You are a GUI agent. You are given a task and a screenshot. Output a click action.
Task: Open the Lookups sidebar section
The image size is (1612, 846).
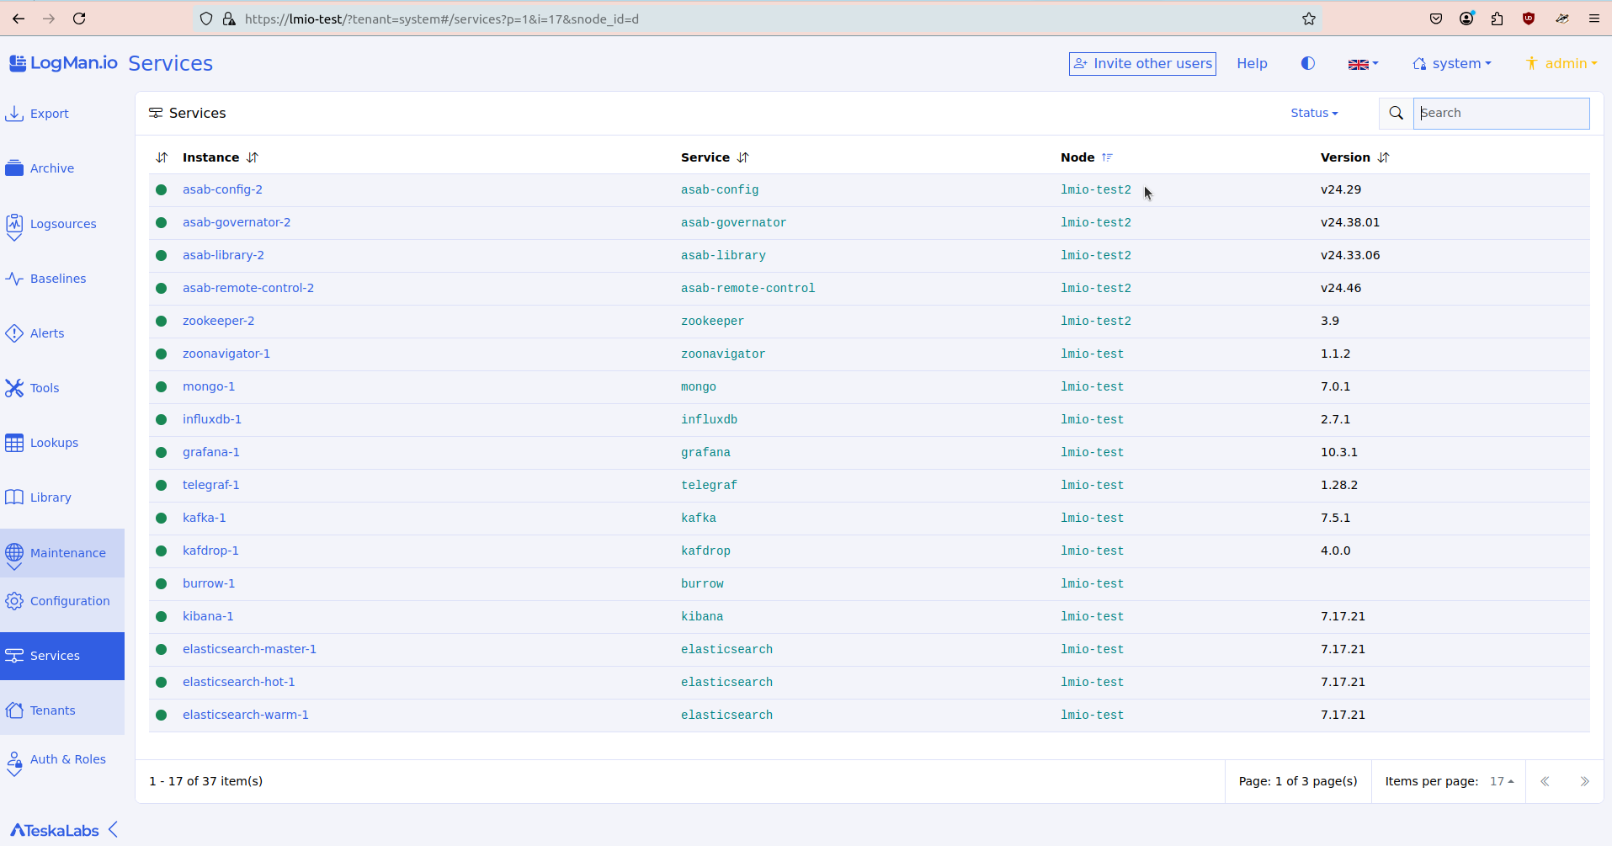coord(54,443)
